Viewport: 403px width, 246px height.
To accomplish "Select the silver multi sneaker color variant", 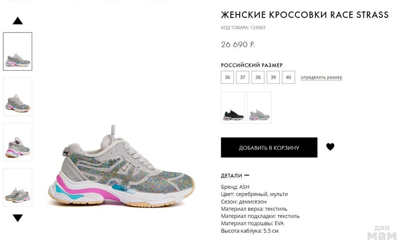I will coord(259,108).
